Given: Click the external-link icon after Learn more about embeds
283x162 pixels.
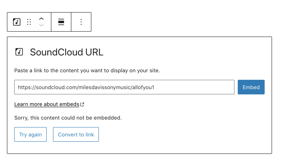Looking at the screenshot, I should pyautogui.click(x=82, y=104).
